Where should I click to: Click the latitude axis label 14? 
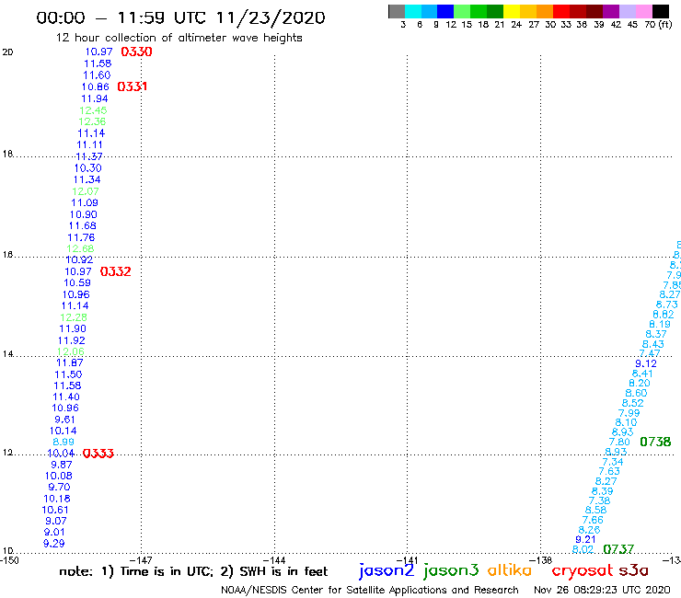coord(7,354)
